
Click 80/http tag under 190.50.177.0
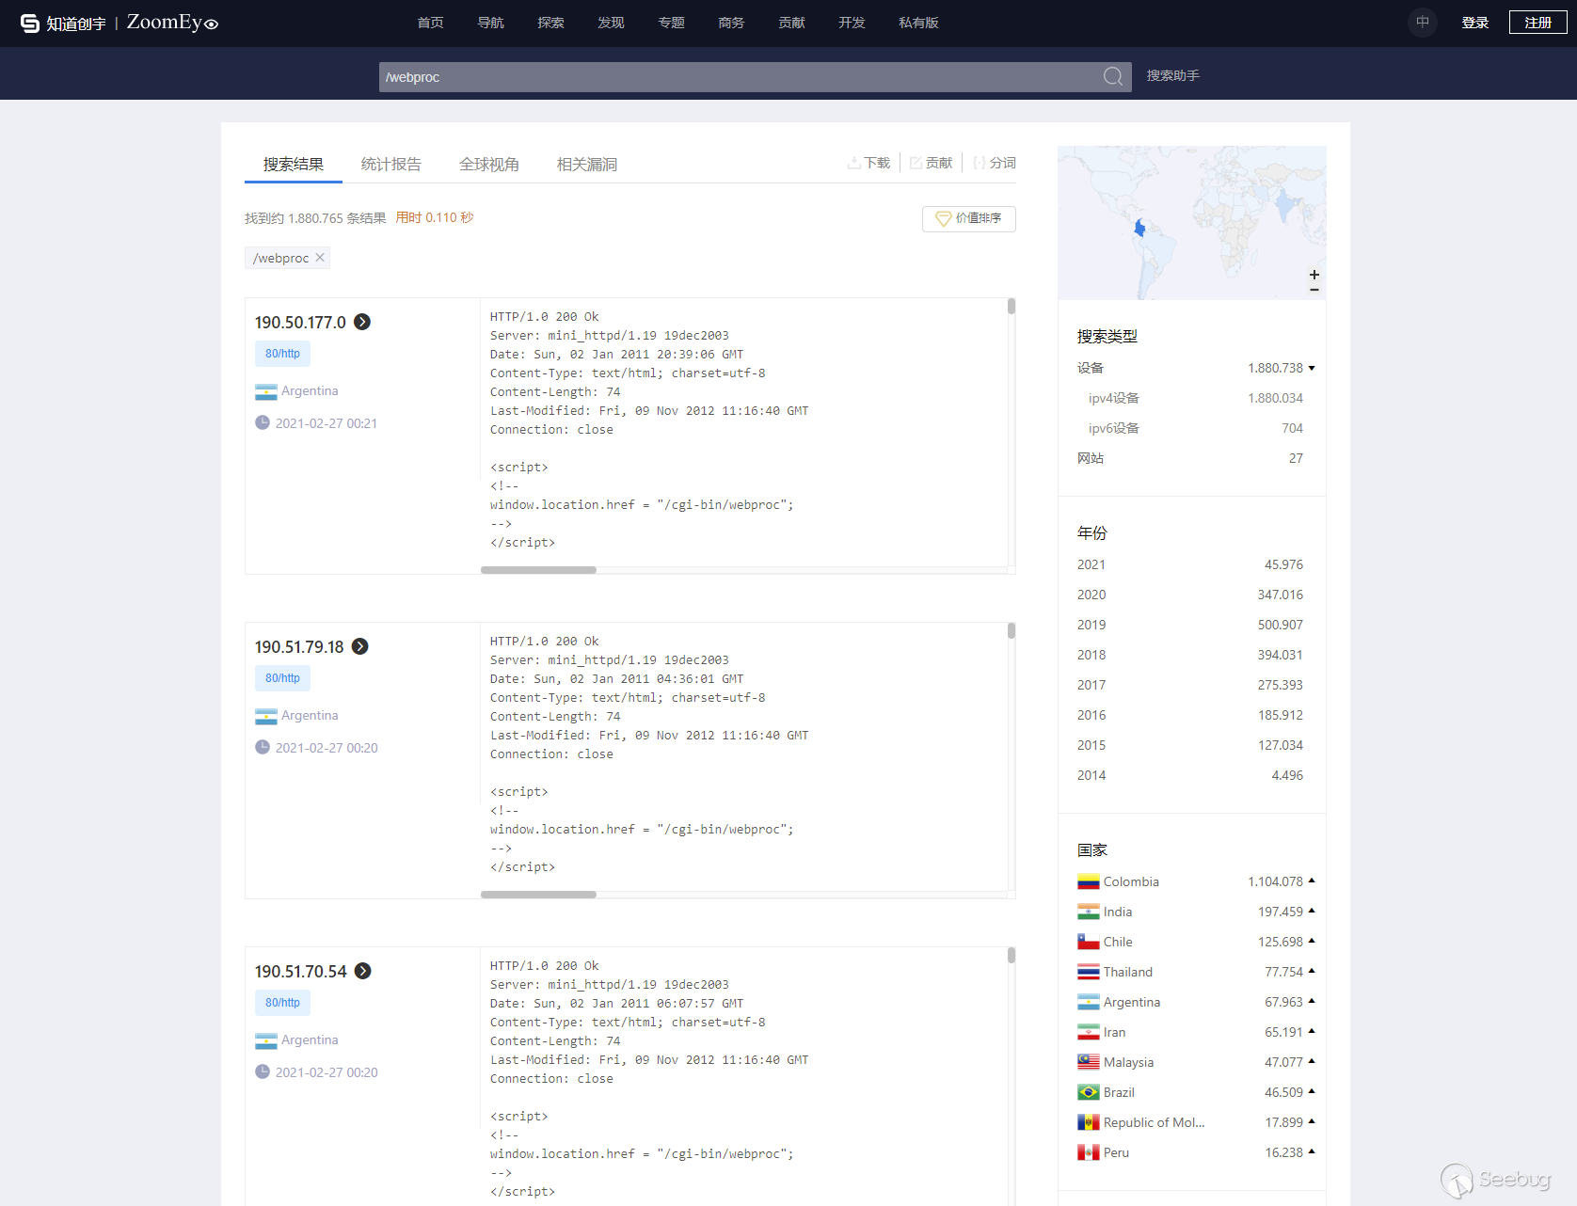point(282,354)
